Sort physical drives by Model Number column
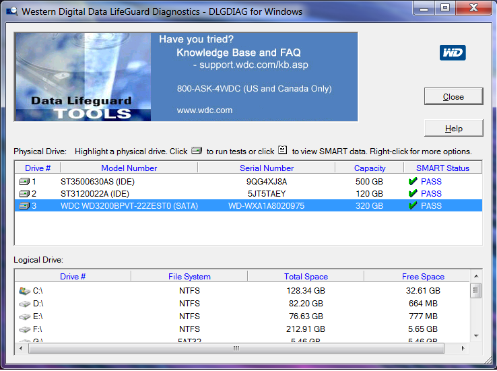The image size is (497, 371). tap(129, 168)
